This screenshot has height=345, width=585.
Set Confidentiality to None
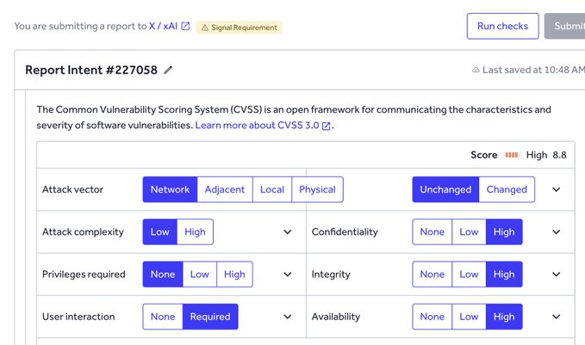click(432, 232)
